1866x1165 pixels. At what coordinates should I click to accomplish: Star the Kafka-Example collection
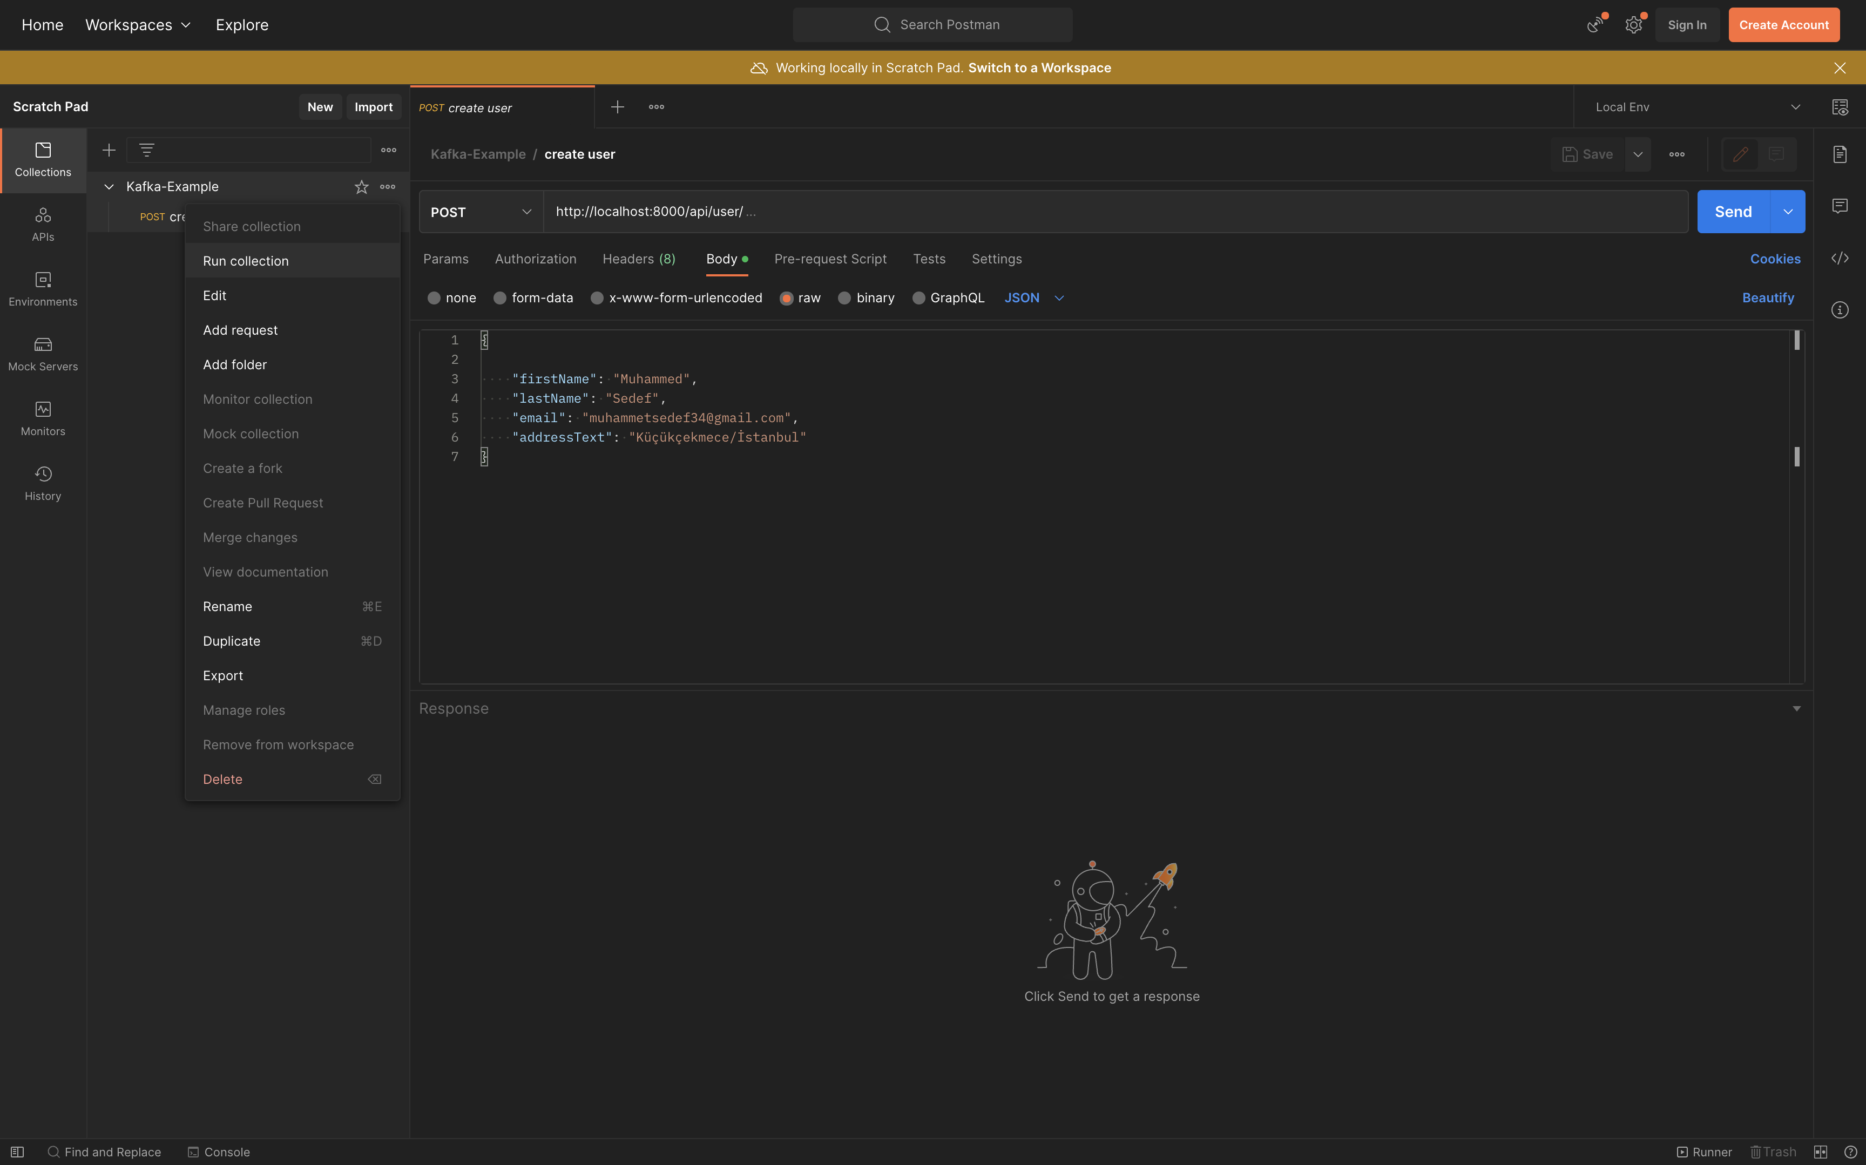pyautogui.click(x=361, y=186)
